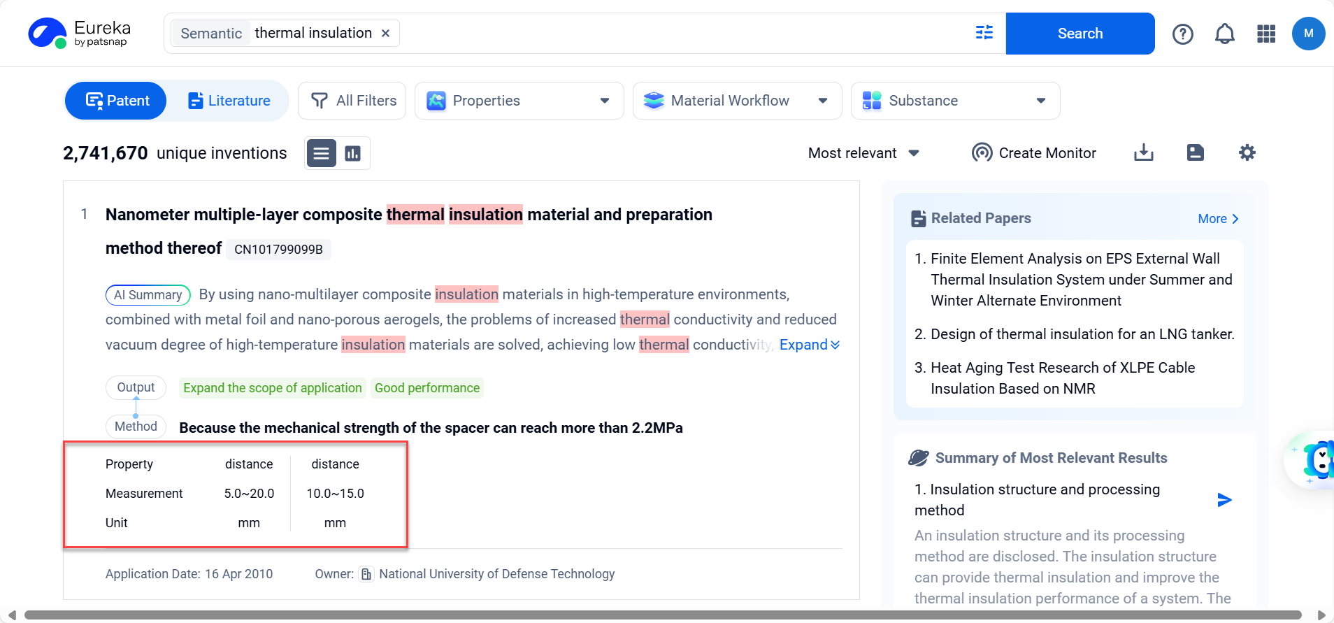Open the apps grid menu

tap(1266, 34)
